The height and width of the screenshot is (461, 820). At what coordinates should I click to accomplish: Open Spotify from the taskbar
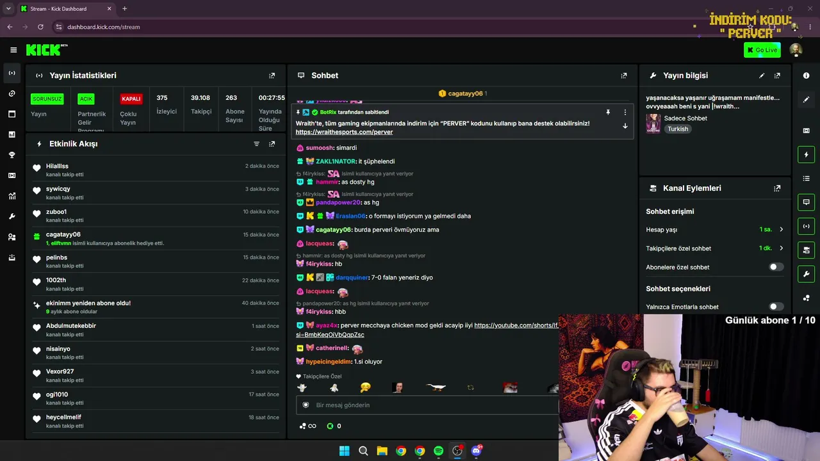(438, 451)
